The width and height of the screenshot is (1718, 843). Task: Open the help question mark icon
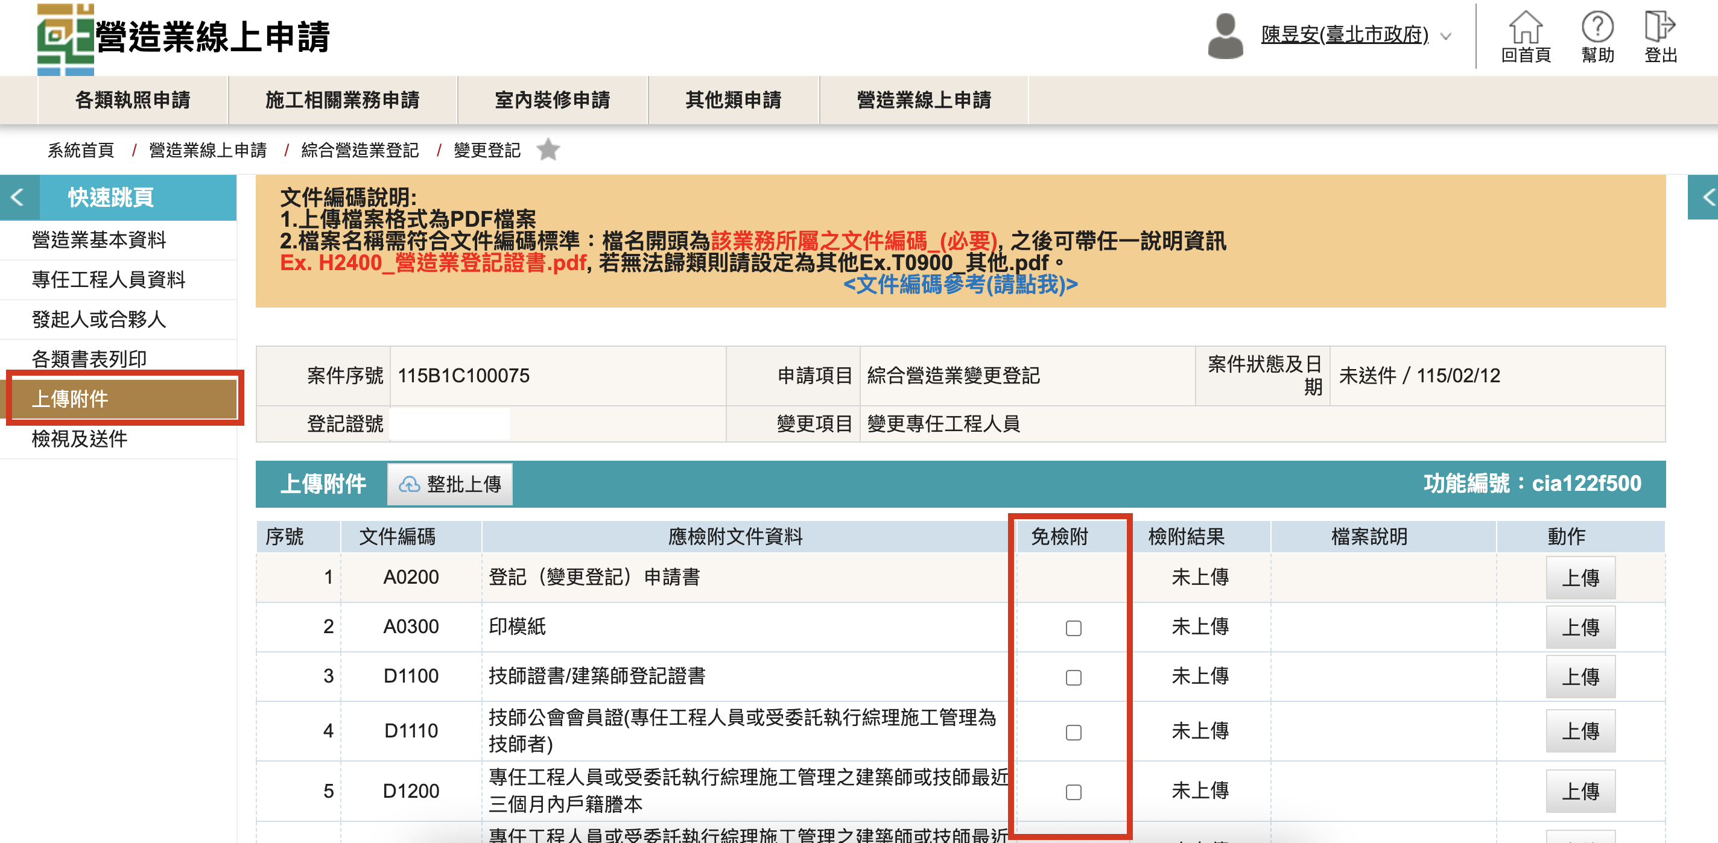(1597, 28)
